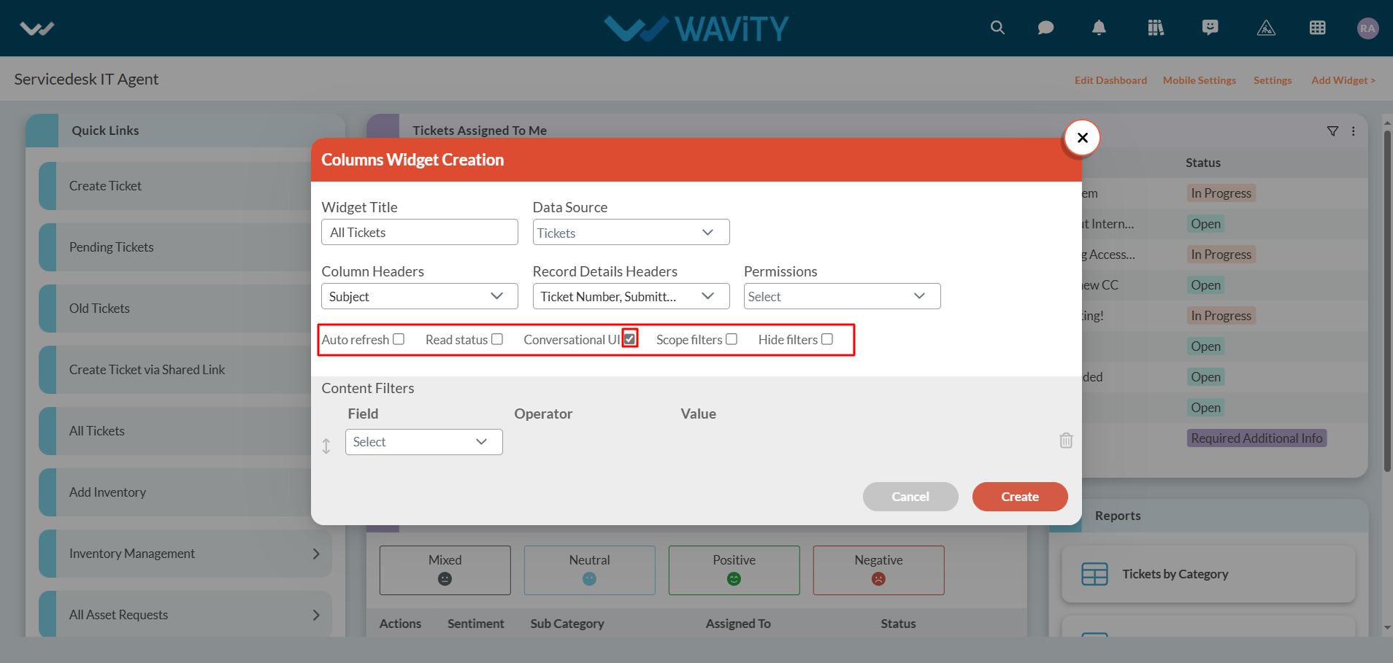The image size is (1393, 663).
Task: Open the All Tickets quick link
Action: click(x=175, y=431)
